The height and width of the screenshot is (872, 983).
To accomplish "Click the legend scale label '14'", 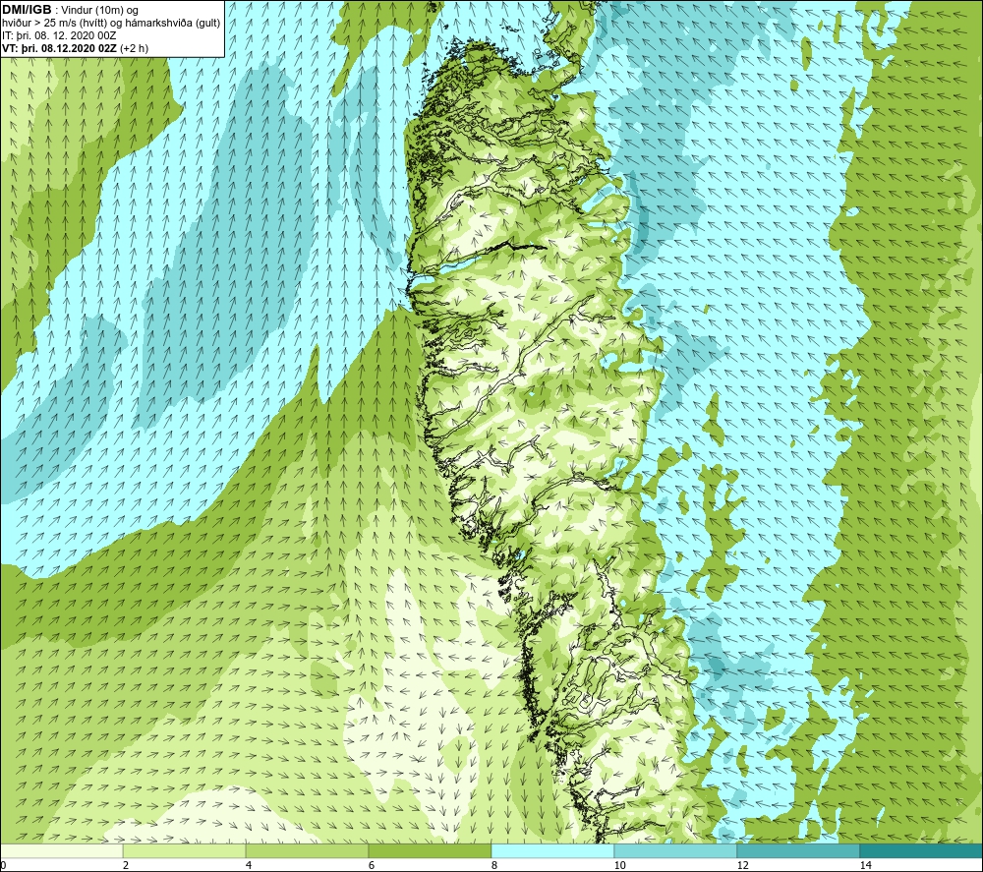I will [x=865, y=866].
